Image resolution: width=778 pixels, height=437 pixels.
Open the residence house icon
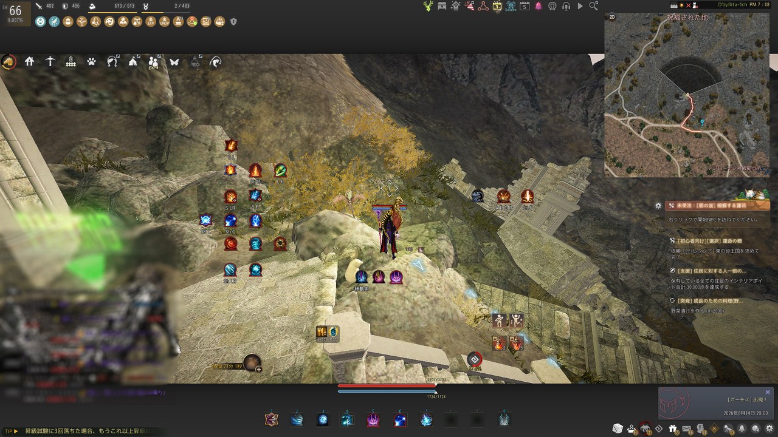[x=29, y=61]
